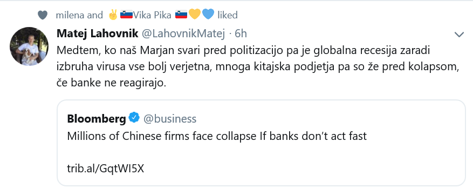Open the trib.al/GqtWI5X link

(x=106, y=169)
